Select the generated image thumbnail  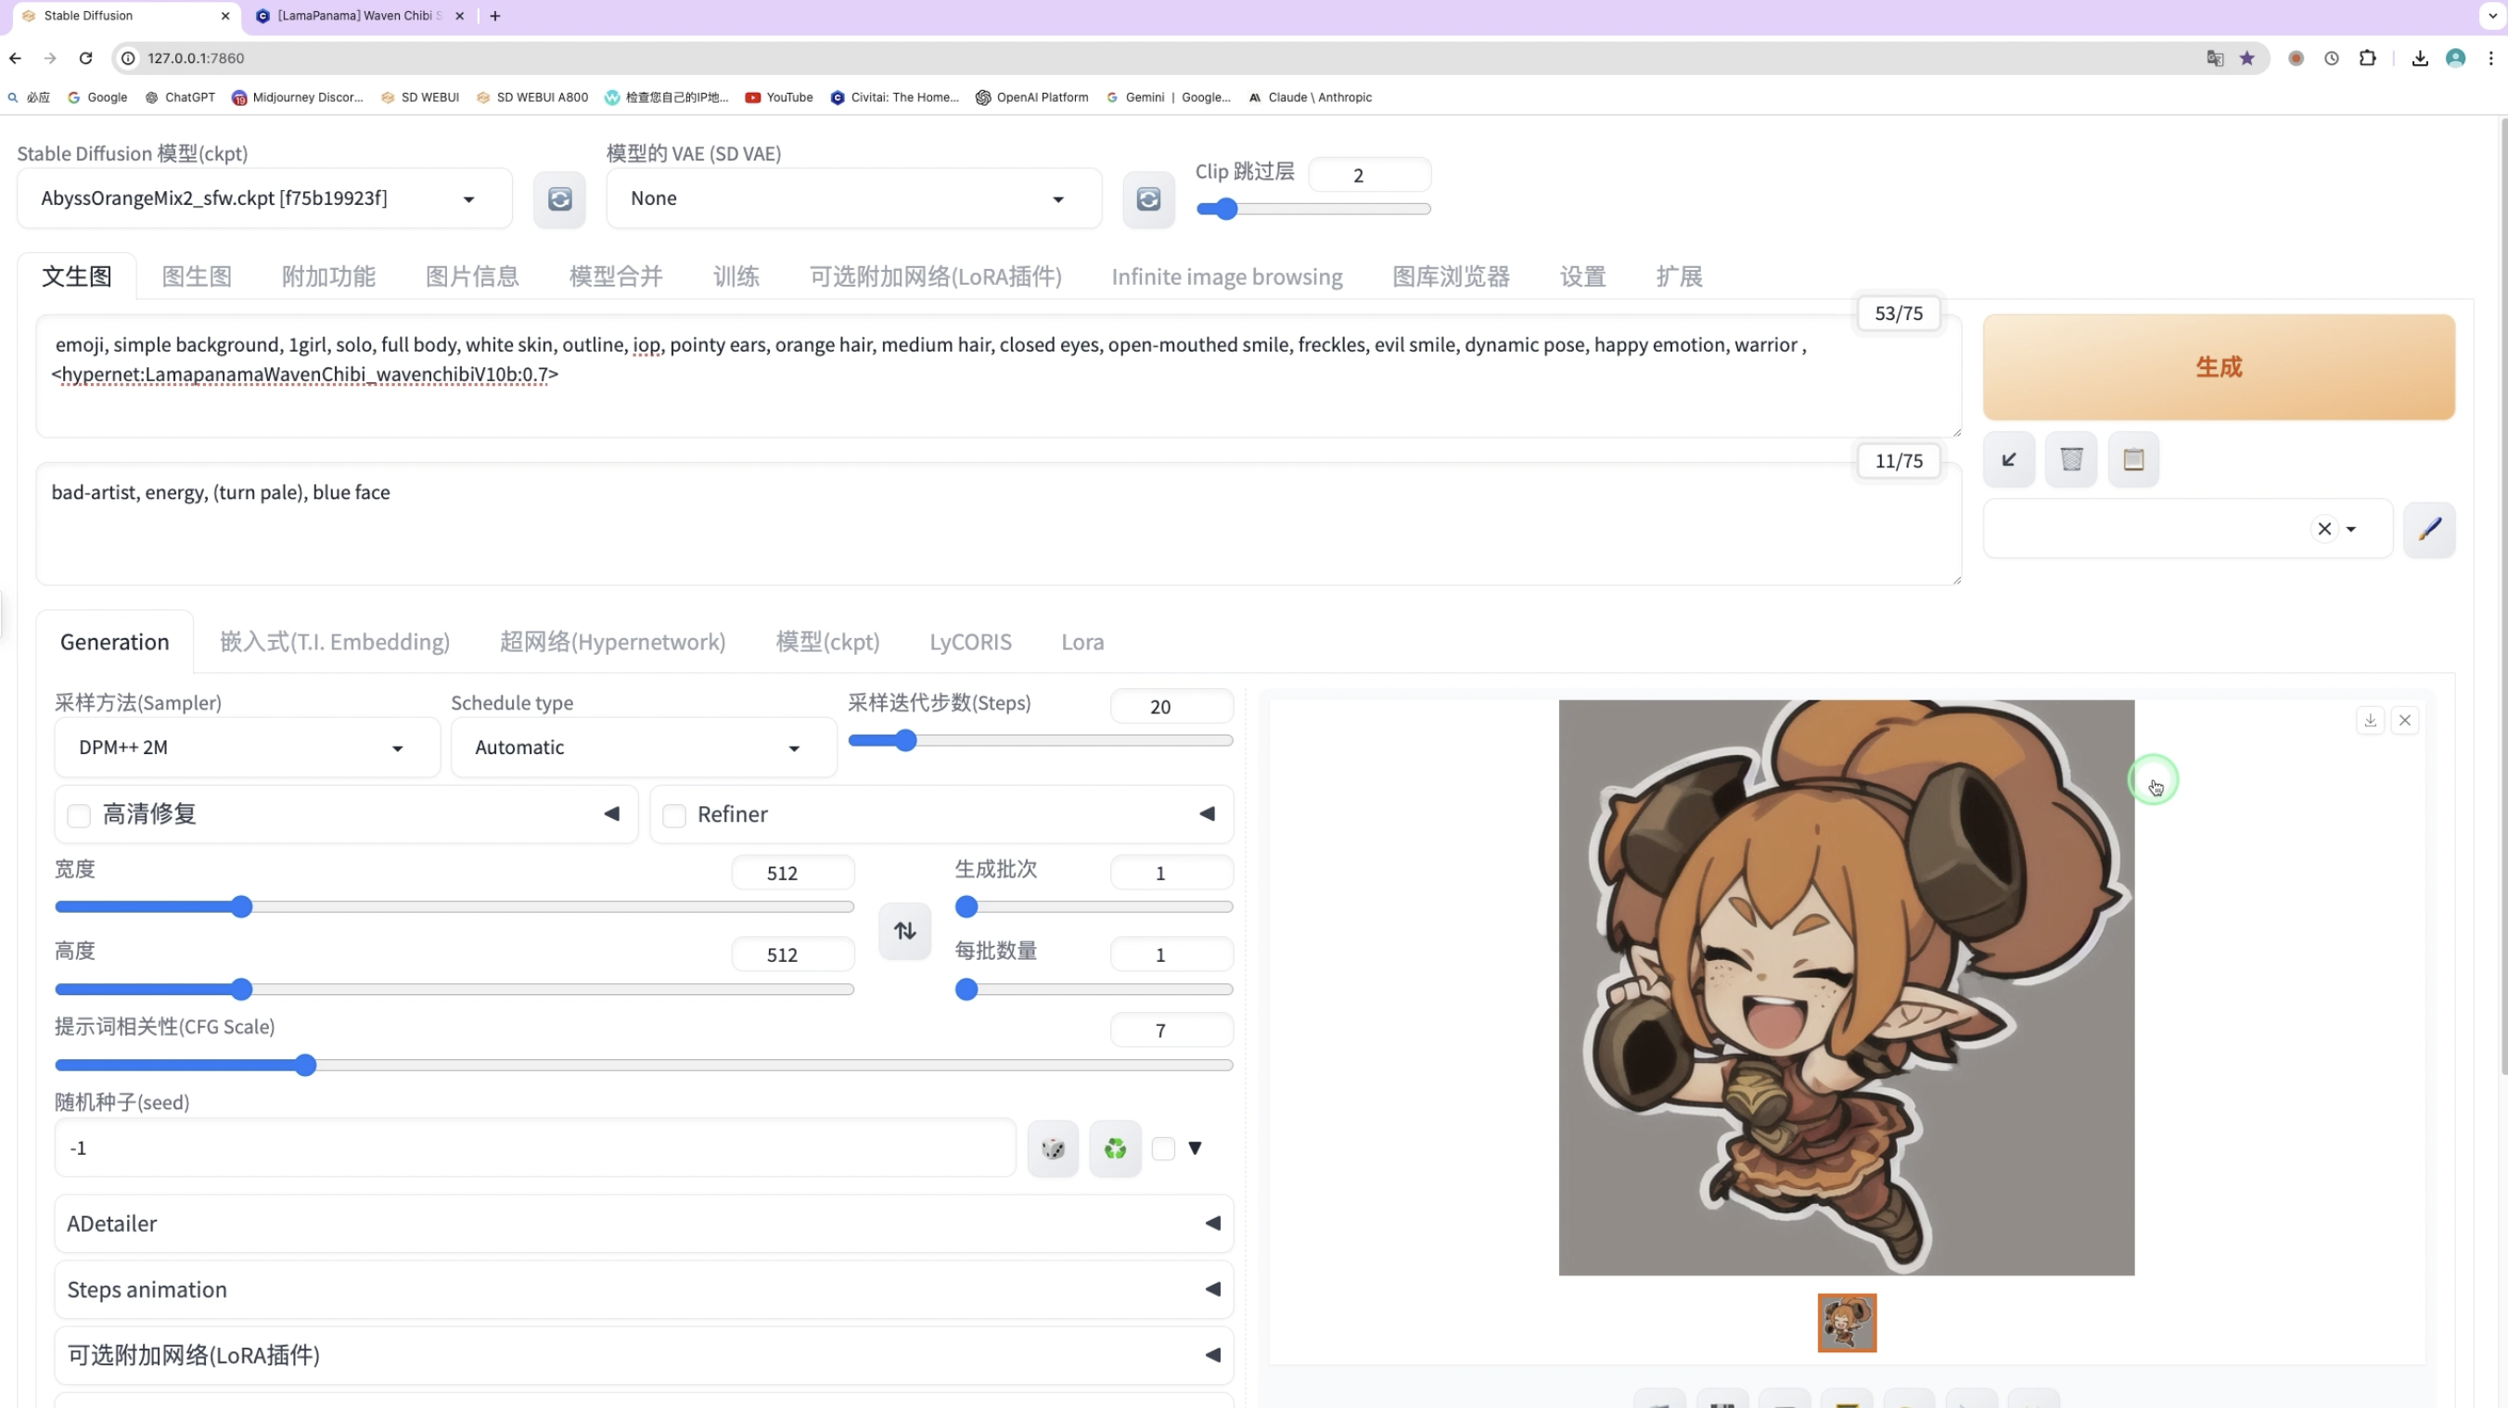[1846, 1324]
